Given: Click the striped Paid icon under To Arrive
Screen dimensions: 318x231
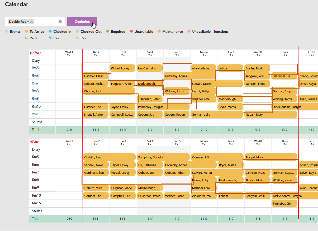Looking at the screenshot, I should click(26, 38).
